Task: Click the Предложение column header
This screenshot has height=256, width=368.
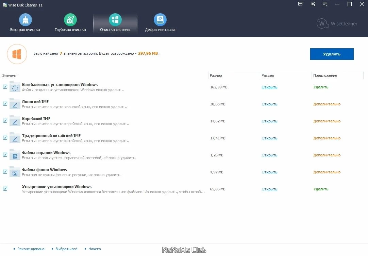Action: coord(325,75)
